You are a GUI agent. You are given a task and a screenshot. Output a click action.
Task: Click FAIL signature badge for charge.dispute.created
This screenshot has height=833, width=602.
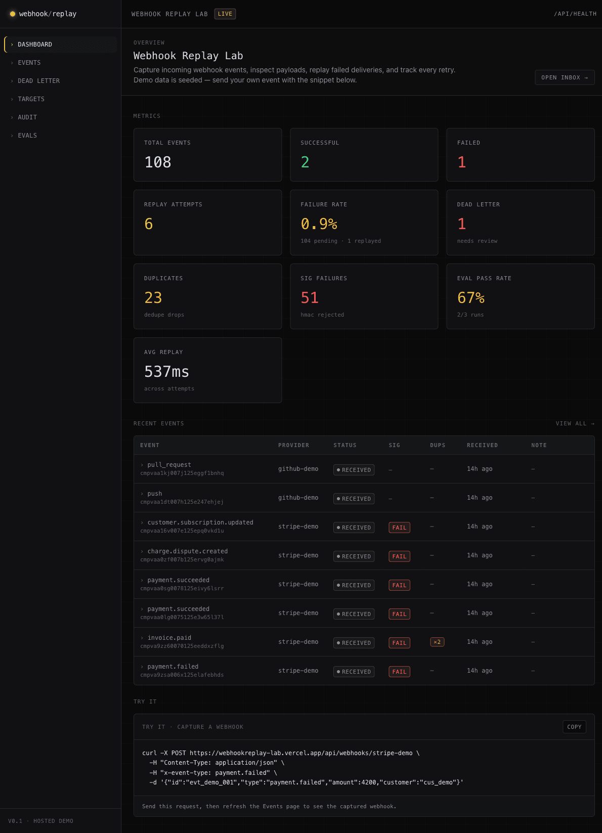pos(399,556)
